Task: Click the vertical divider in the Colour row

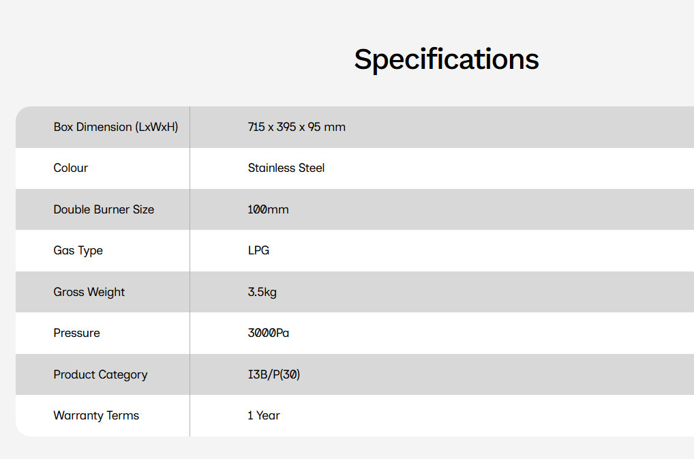Action: [190, 168]
